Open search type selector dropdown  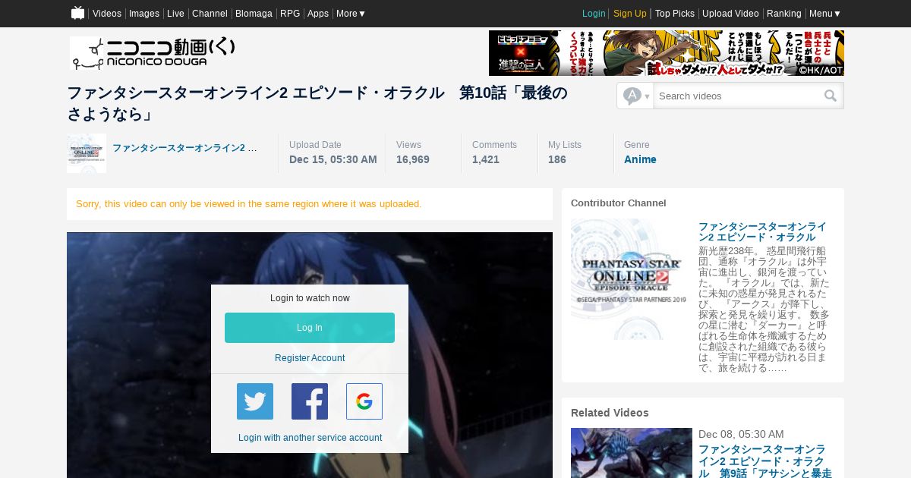click(635, 96)
